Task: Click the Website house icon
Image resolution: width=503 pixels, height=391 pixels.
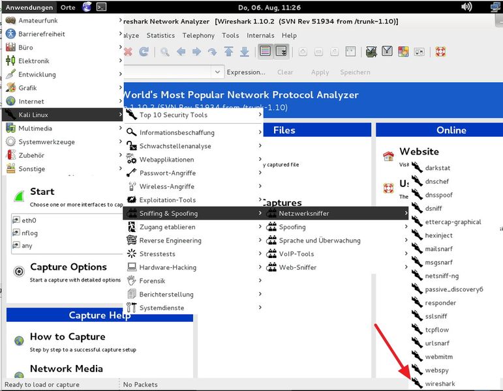Action: (x=388, y=156)
